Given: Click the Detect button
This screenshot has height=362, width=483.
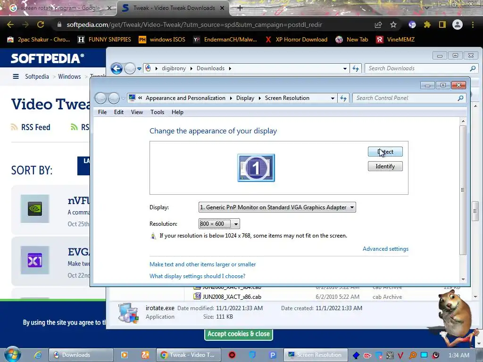Looking at the screenshot, I should pyautogui.click(x=385, y=151).
